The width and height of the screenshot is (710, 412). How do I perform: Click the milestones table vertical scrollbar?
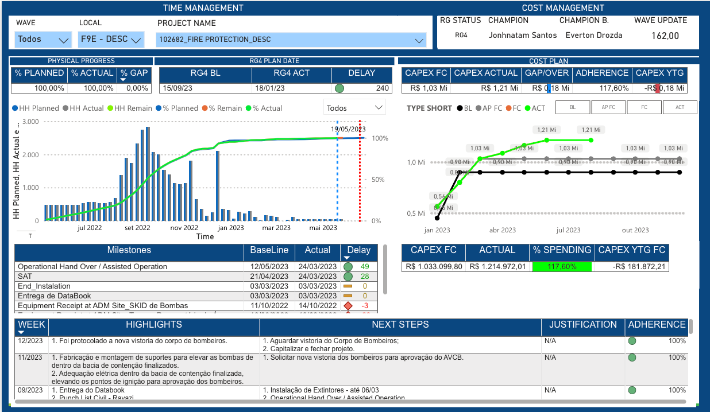tap(385, 270)
